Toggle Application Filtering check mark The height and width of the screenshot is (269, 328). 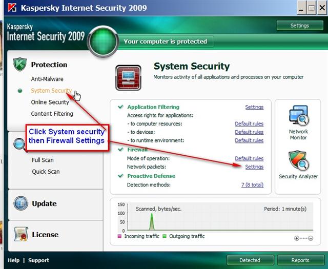120,107
